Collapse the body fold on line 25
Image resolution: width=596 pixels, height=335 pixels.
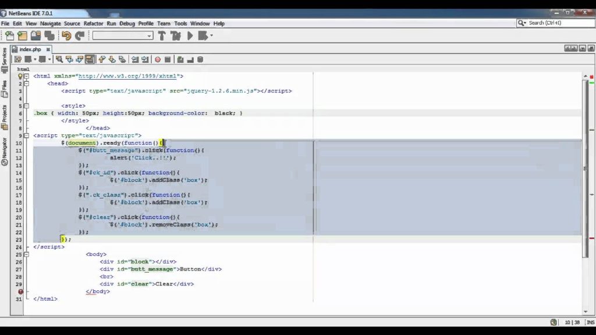pos(26,255)
